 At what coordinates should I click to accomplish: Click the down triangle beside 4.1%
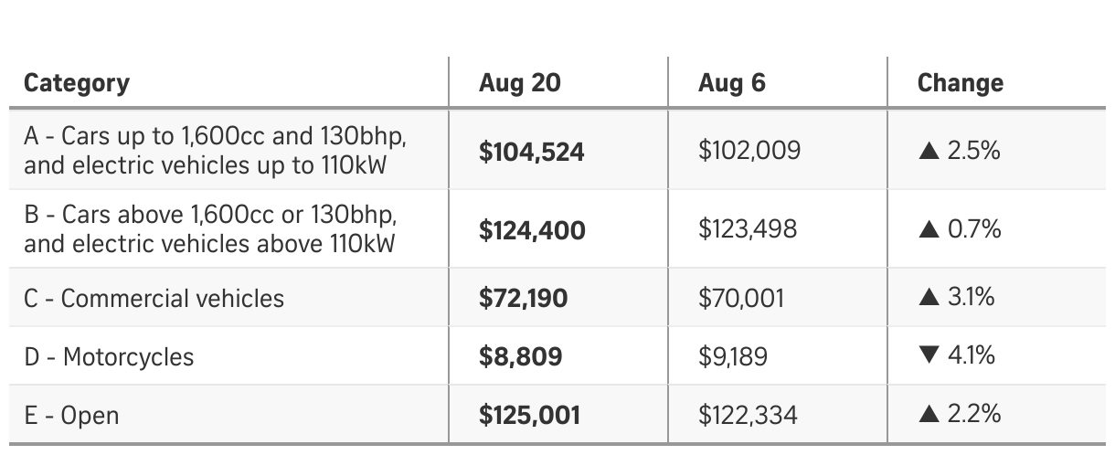[929, 355]
